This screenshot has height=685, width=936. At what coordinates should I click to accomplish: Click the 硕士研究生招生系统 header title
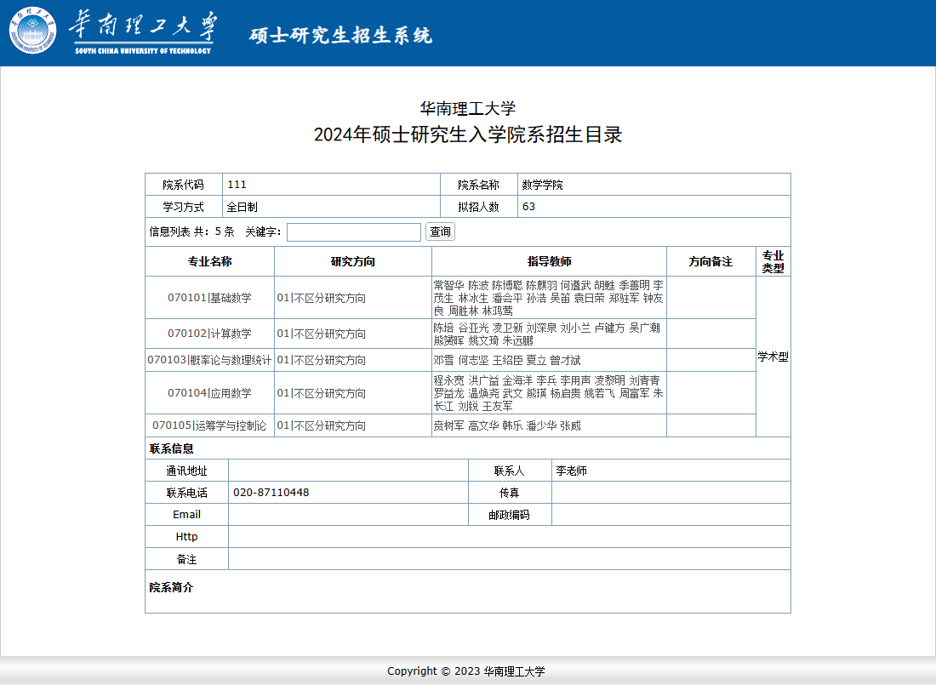point(341,35)
